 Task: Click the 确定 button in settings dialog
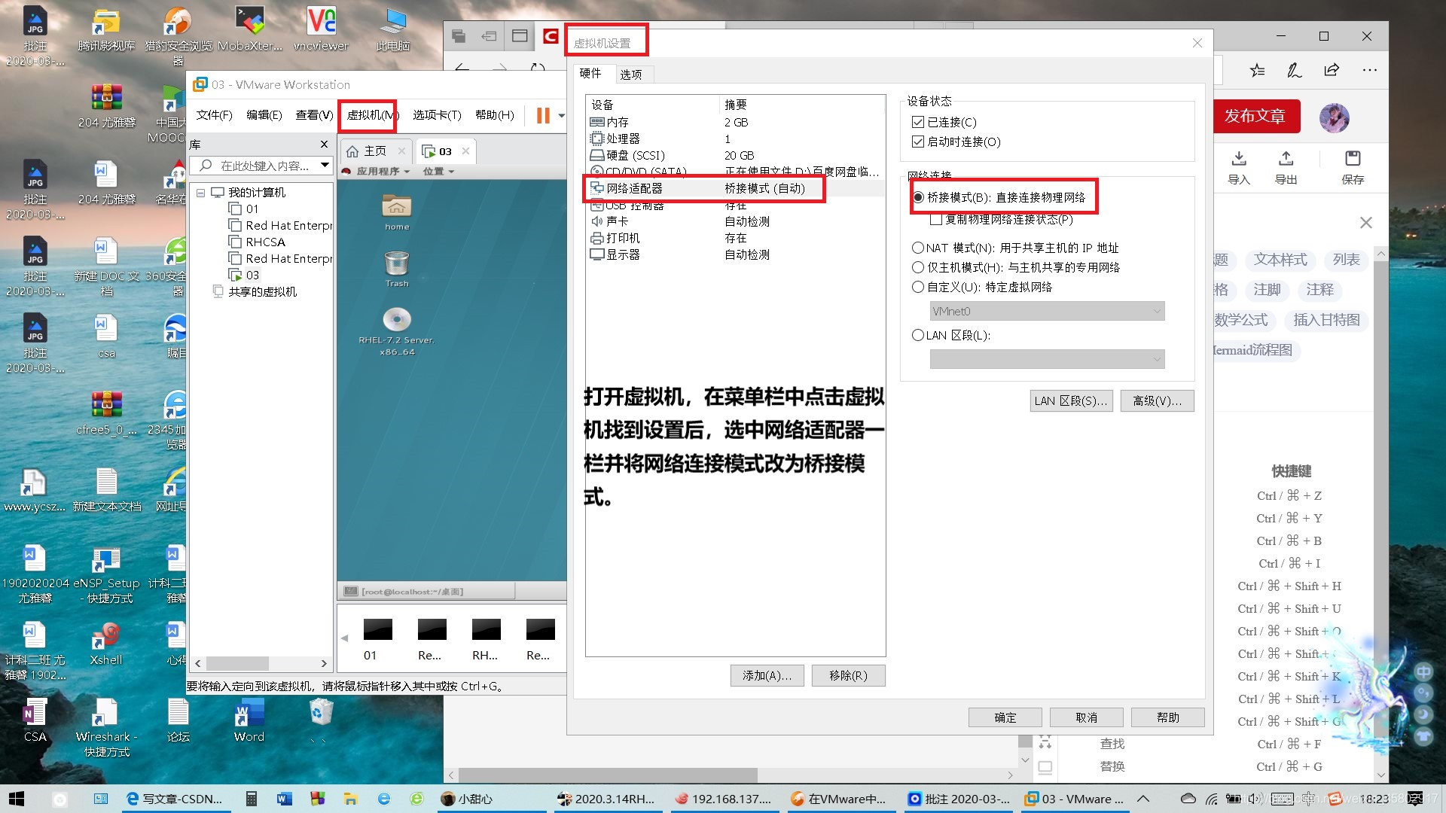(1005, 717)
